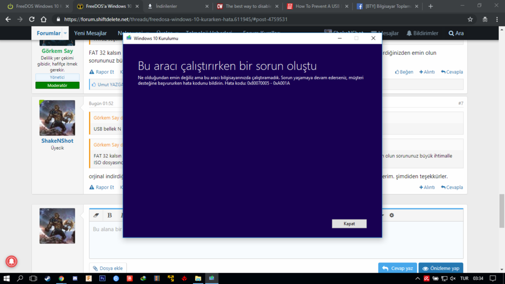Switch to the [BTY] Bilgisayar Toplama Facebook tab
The height and width of the screenshot is (284, 505).
(387, 6)
